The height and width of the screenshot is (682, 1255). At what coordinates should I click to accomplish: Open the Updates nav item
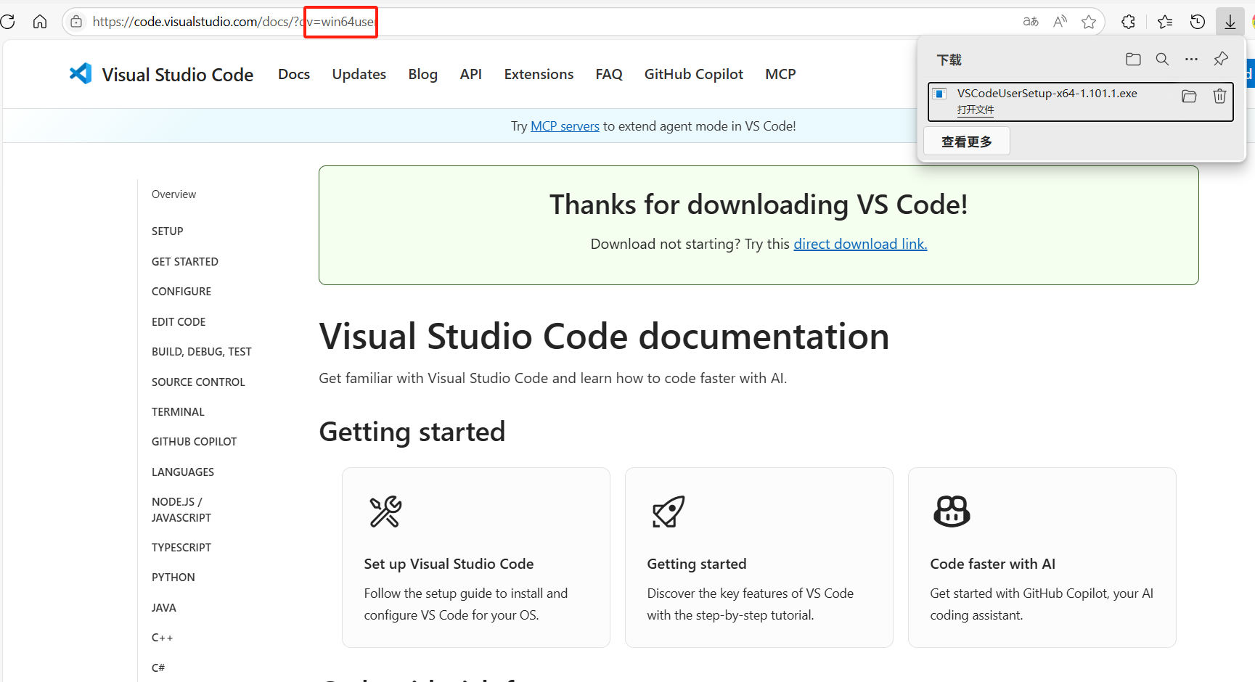tap(359, 74)
